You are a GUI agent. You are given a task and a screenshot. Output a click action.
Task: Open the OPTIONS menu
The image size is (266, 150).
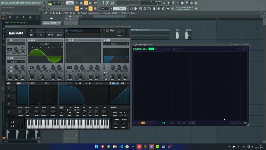point(28,3)
